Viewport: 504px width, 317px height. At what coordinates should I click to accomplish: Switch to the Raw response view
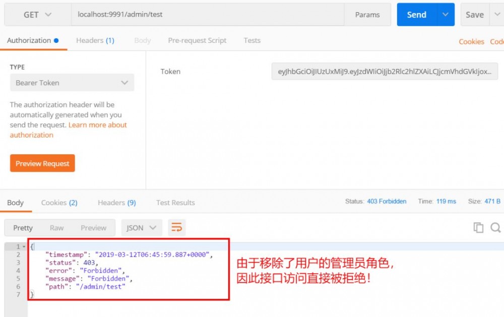pos(56,227)
